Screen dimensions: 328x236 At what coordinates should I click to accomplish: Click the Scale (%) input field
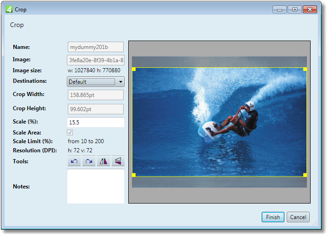[x=96, y=123]
